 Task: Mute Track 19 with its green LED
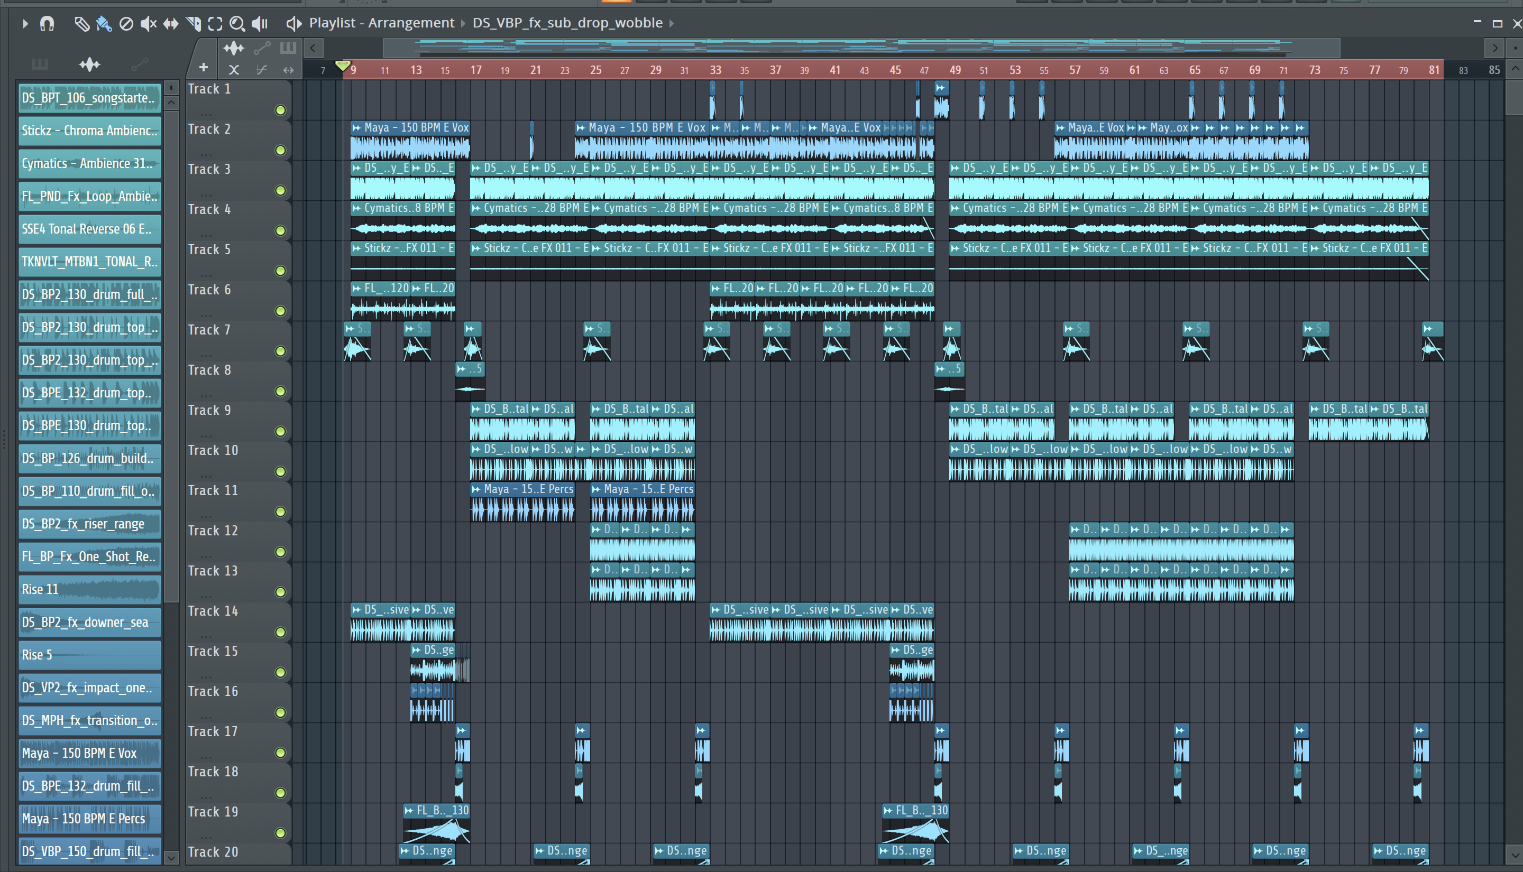pos(280,832)
